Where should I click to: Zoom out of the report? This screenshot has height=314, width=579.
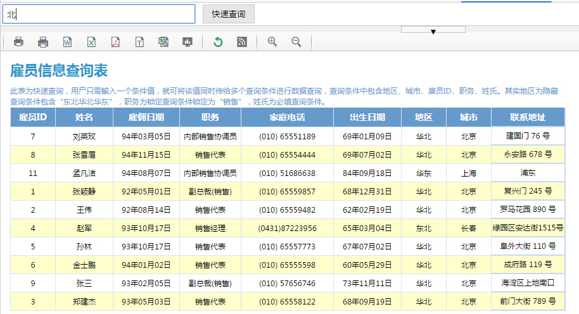(x=296, y=42)
